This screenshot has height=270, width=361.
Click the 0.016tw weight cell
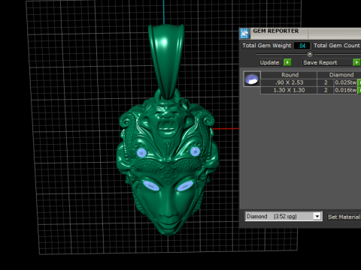tap(346, 90)
